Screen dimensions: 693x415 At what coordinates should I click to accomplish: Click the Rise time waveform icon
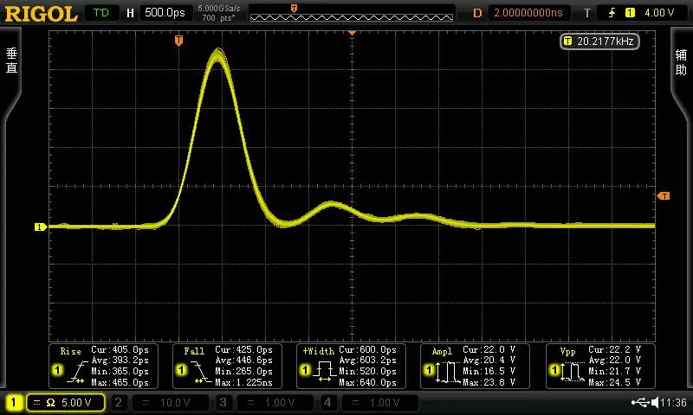(x=77, y=372)
